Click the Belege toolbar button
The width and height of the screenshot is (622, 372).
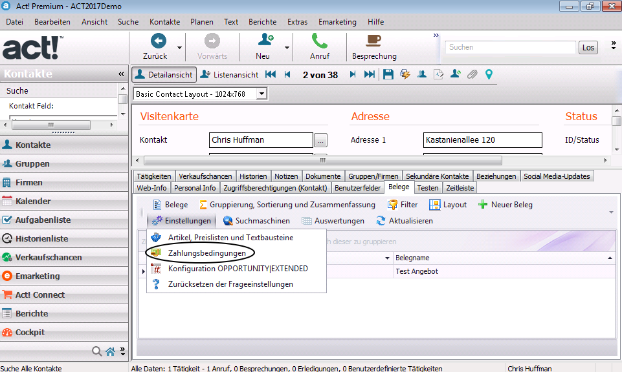tap(171, 205)
